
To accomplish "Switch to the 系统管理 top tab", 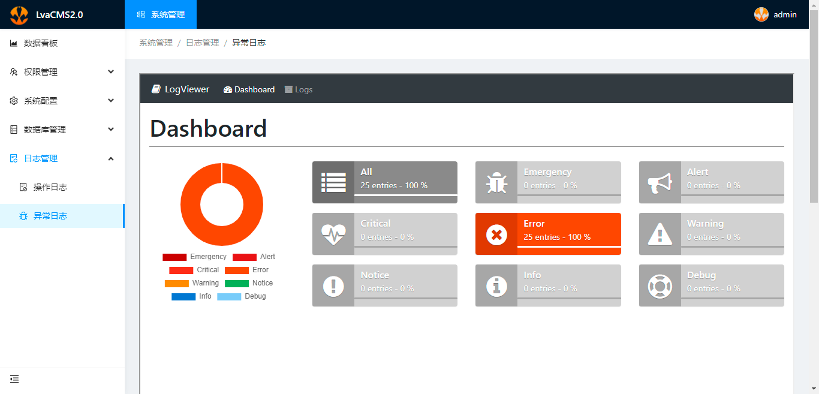I will tap(161, 14).
